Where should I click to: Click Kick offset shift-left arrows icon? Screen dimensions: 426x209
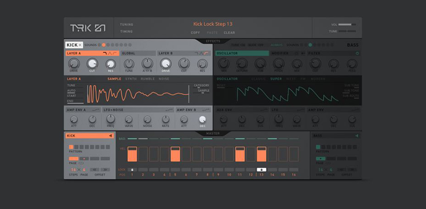point(95,170)
